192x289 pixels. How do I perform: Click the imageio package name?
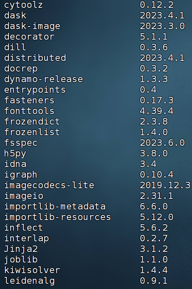pyautogui.click(x=24, y=196)
